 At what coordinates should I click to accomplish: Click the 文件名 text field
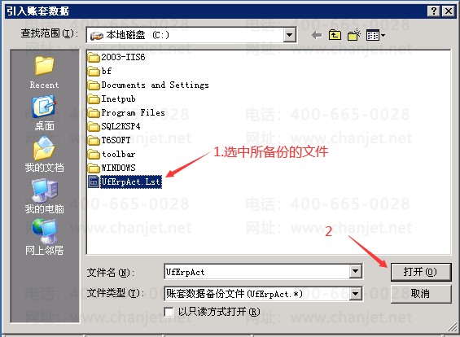257,272
